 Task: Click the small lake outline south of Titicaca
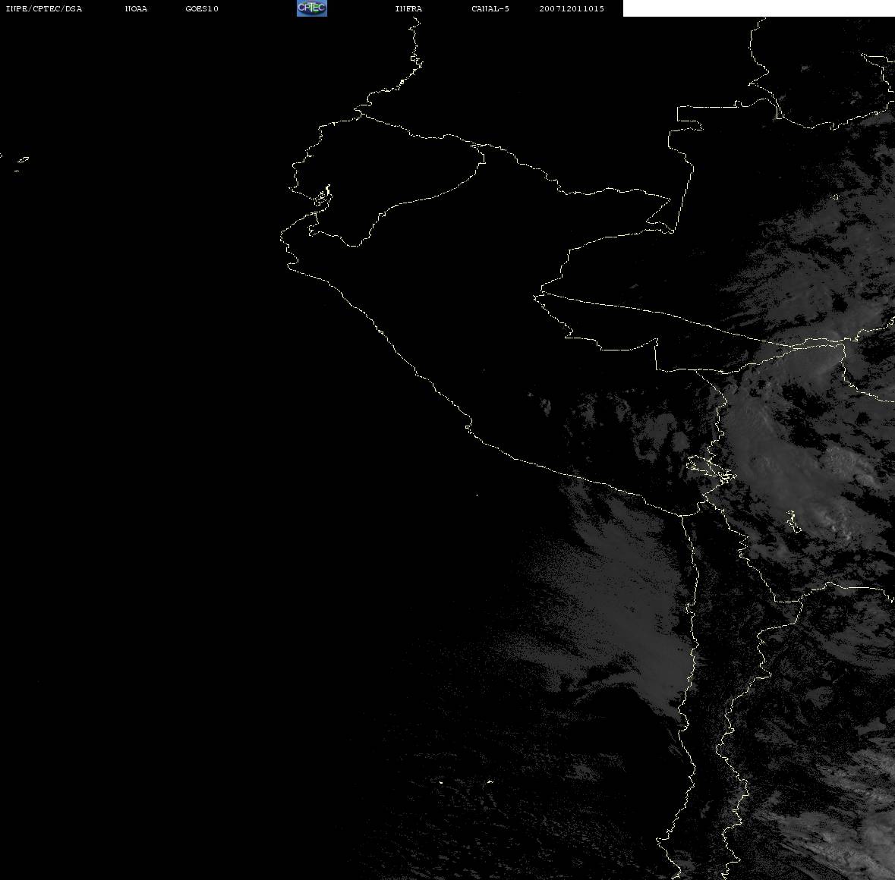[791, 521]
